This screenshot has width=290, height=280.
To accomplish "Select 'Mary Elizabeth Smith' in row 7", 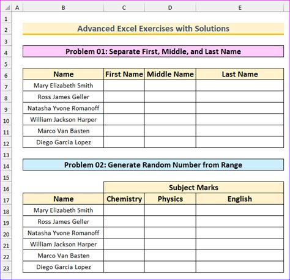I will pyautogui.click(x=63, y=86).
